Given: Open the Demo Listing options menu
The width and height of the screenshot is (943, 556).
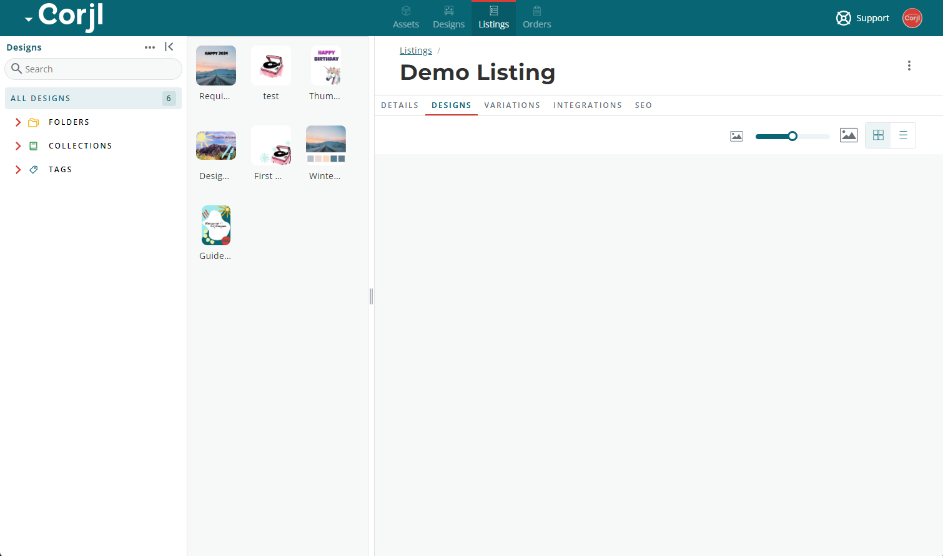Looking at the screenshot, I should tap(909, 65).
